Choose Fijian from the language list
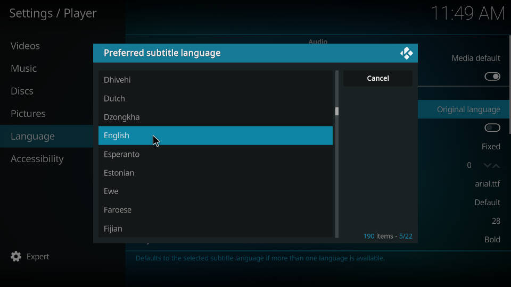 [x=216, y=229]
